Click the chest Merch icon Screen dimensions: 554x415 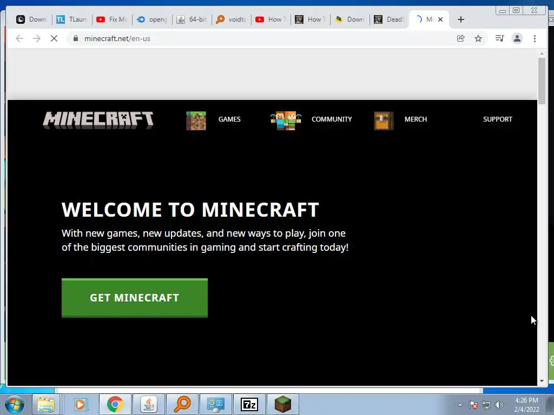[384, 121]
